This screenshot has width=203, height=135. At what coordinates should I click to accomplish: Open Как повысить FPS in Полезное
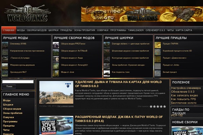(183, 99)
